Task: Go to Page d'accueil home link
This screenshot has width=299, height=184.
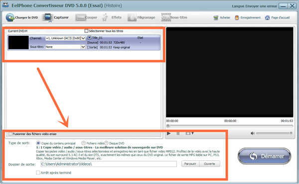Action: point(278,18)
